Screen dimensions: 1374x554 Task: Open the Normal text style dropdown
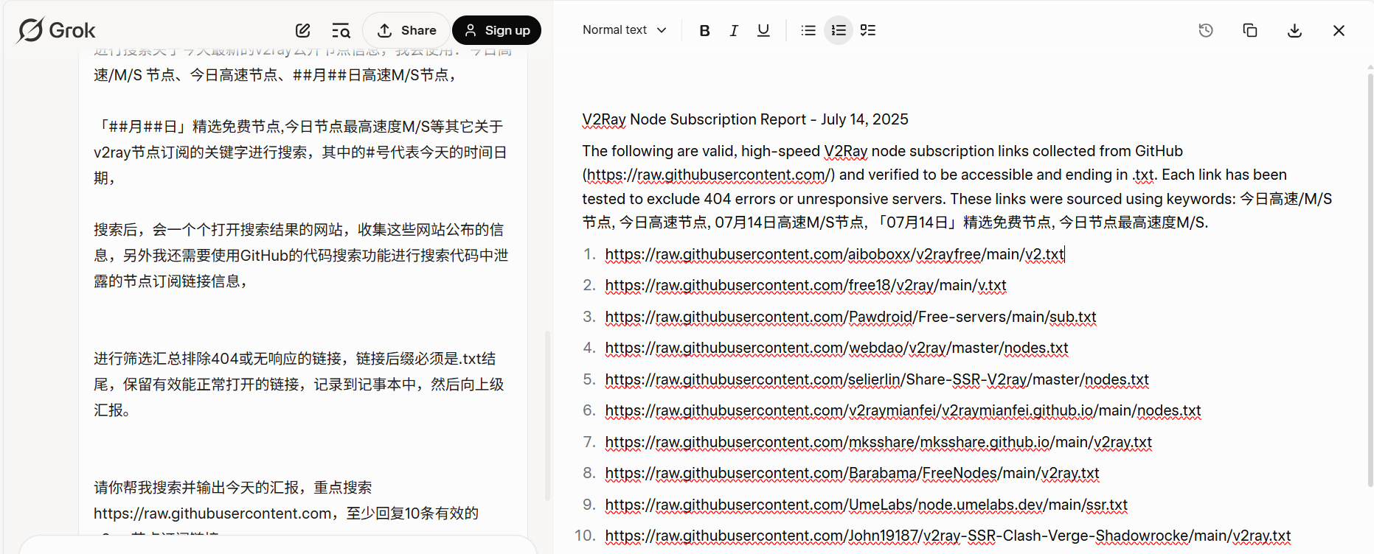point(625,30)
